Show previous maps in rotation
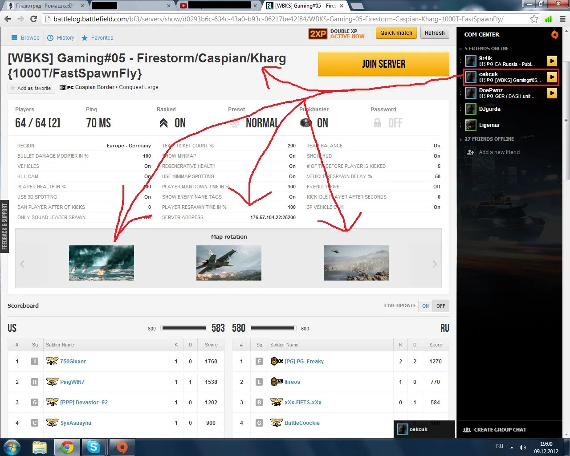The width and height of the screenshot is (570, 456). pos(22,264)
